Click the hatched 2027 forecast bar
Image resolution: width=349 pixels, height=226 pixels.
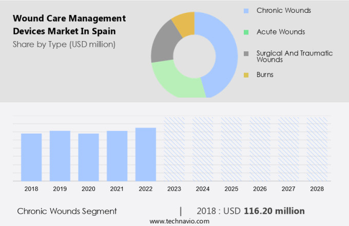coord(288,149)
